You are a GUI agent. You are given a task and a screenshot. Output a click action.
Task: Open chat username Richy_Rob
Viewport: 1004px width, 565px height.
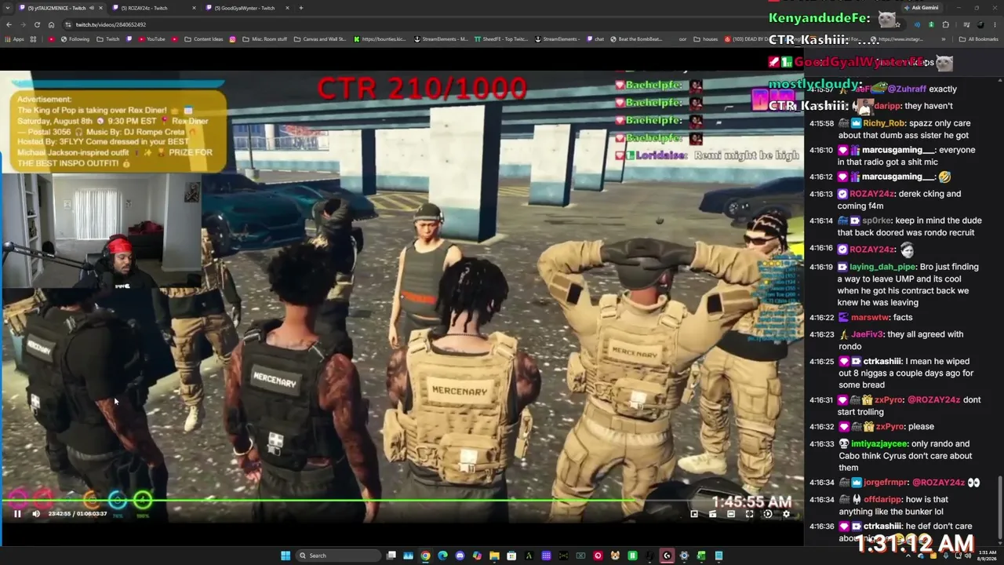tap(884, 123)
